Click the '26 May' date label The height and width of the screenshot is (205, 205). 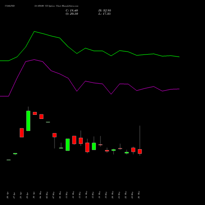pyautogui.click(x=139, y=195)
